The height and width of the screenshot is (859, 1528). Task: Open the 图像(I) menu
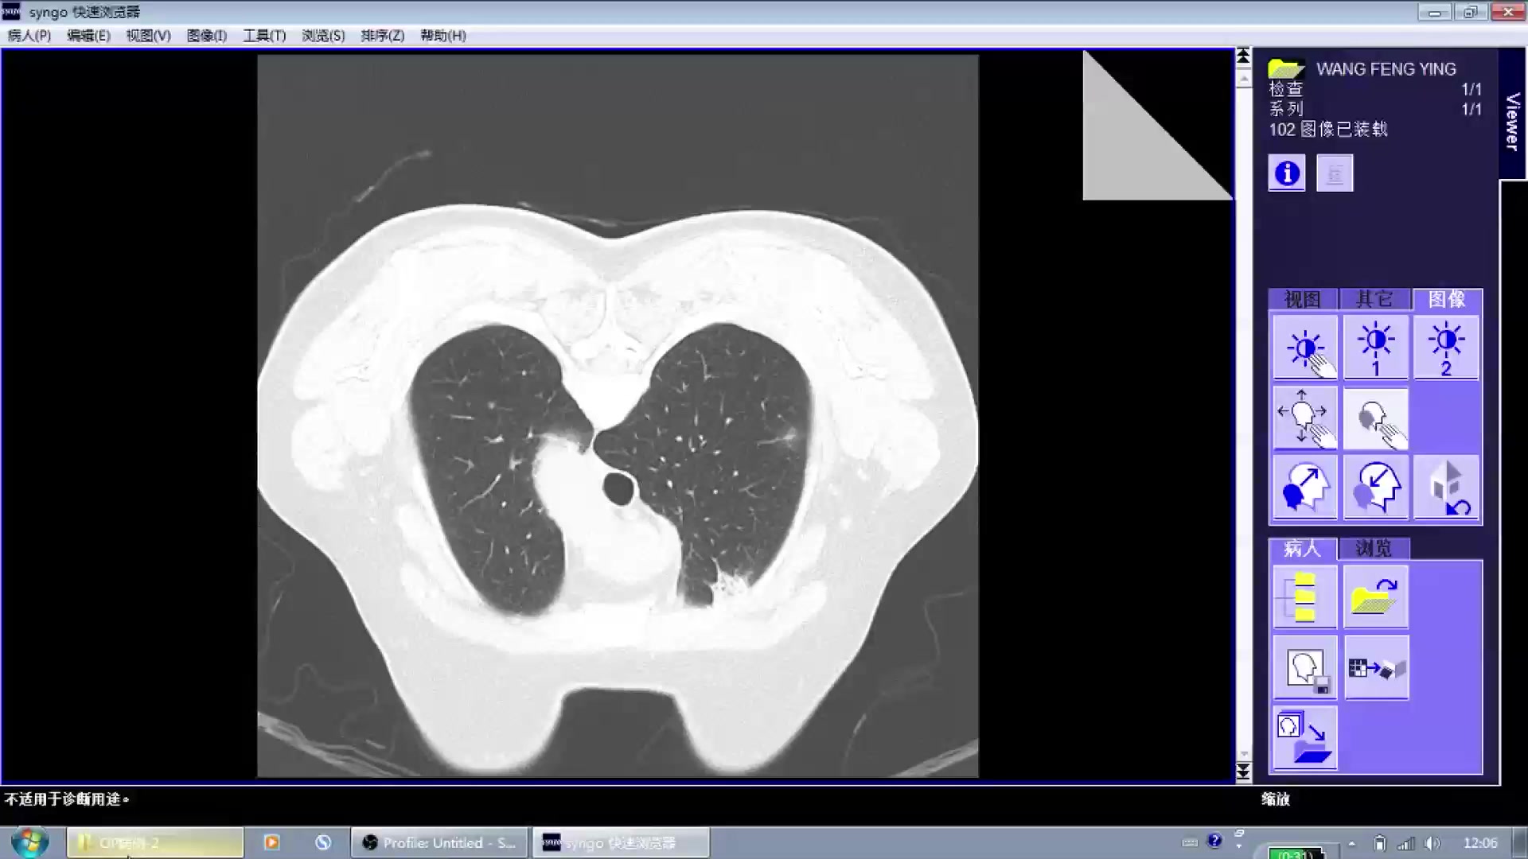tap(207, 36)
